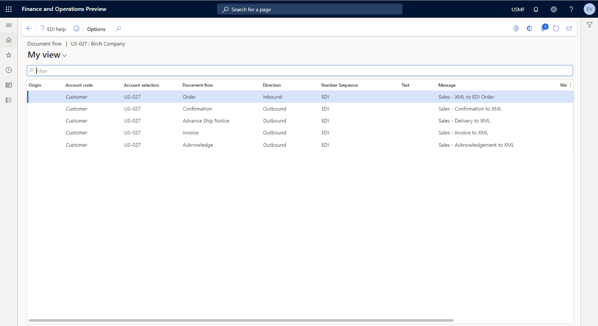Click EDI number sequence in Invoice row

coord(325,133)
